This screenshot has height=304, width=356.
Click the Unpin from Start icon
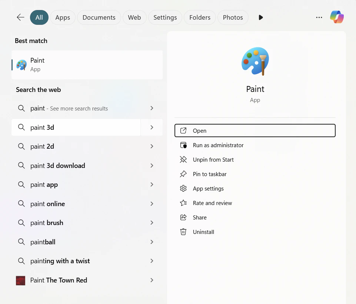tap(183, 160)
